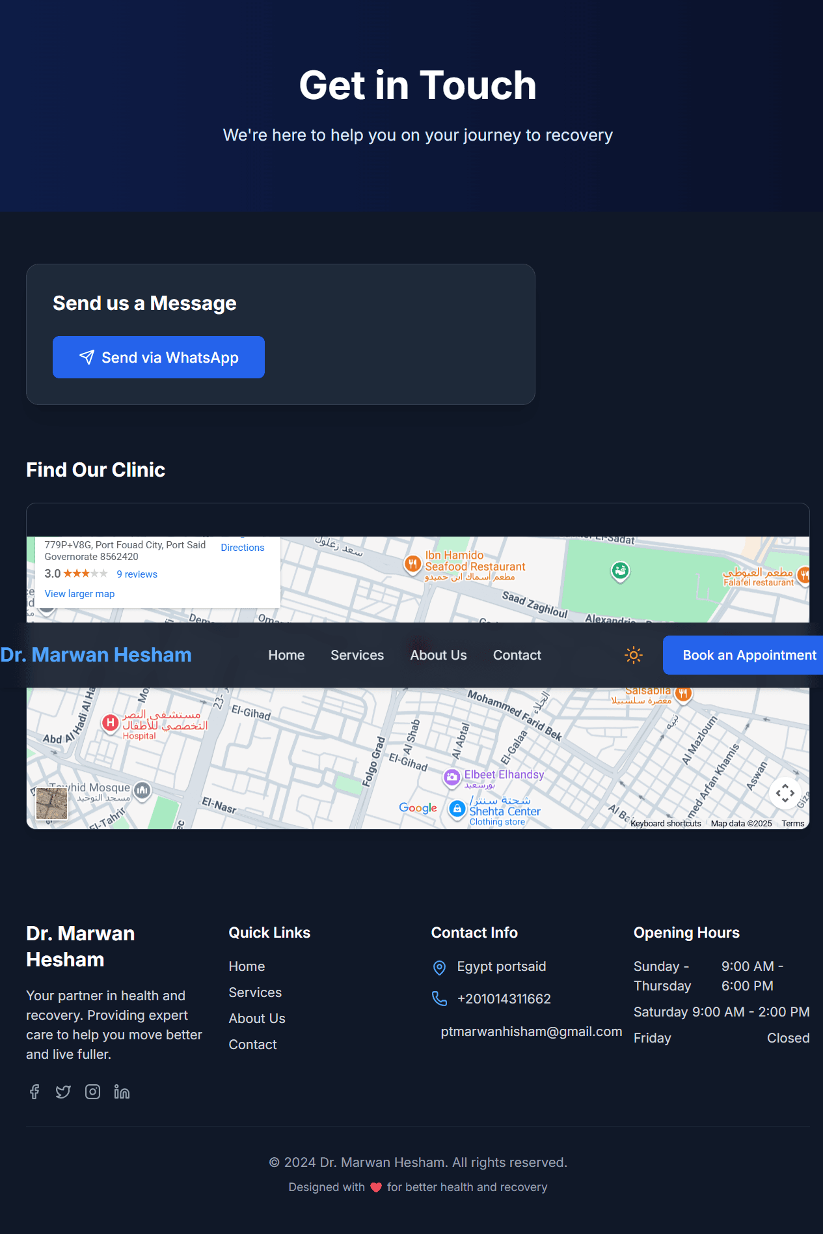This screenshot has height=1234, width=823.
Task: Click the Google logo on the map
Action: pyautogui.click(x=418, y=807)
